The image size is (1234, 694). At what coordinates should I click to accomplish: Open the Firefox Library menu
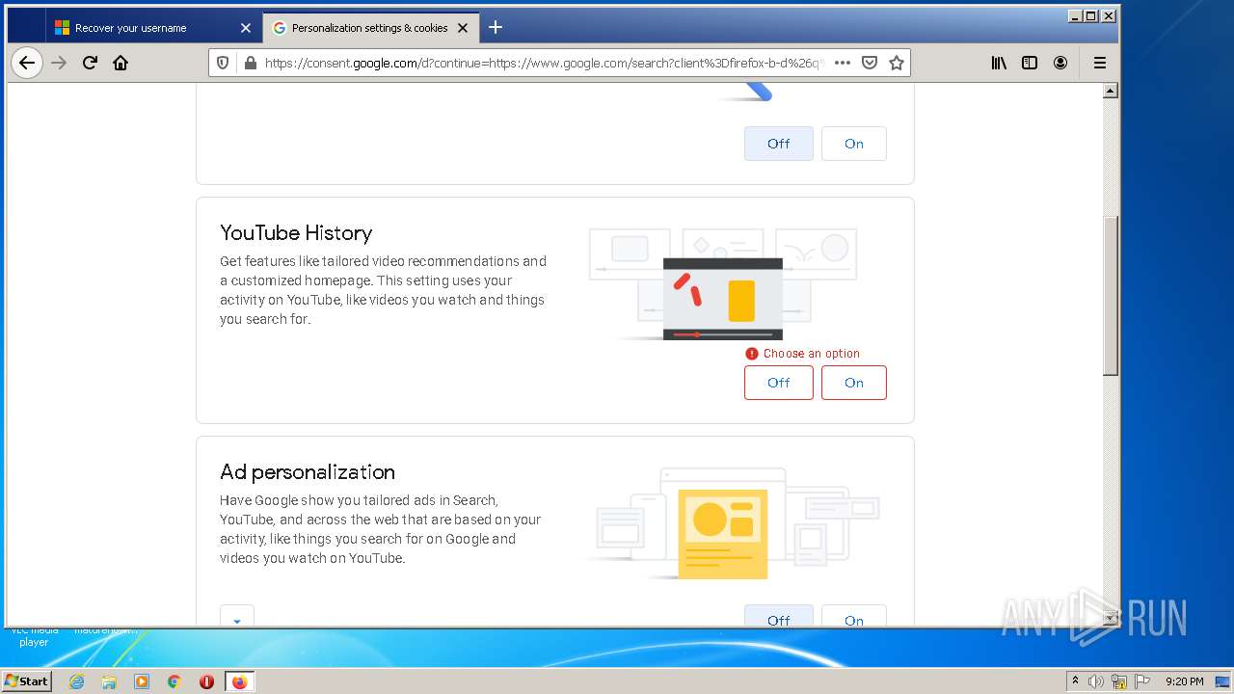point(1000,63)
